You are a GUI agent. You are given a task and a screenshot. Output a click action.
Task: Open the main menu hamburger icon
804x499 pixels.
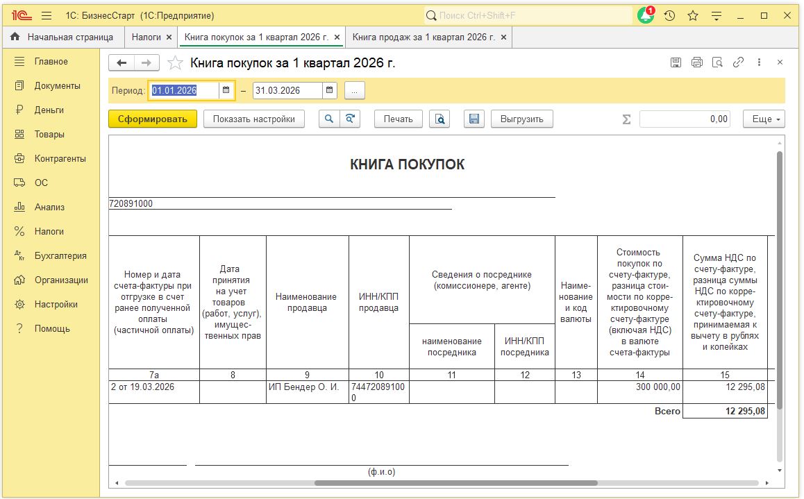coord(47,15)
